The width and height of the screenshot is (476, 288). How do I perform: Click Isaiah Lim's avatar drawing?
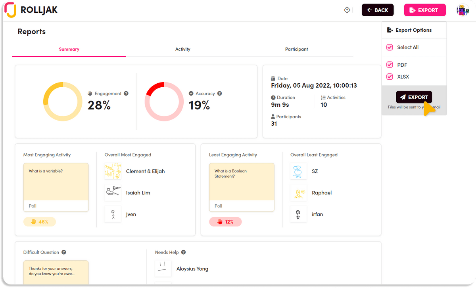[x=113, y=193]
